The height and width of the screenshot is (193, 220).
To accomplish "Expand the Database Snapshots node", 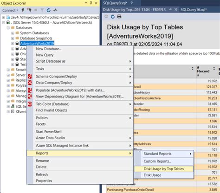I will tap(13, 39).
